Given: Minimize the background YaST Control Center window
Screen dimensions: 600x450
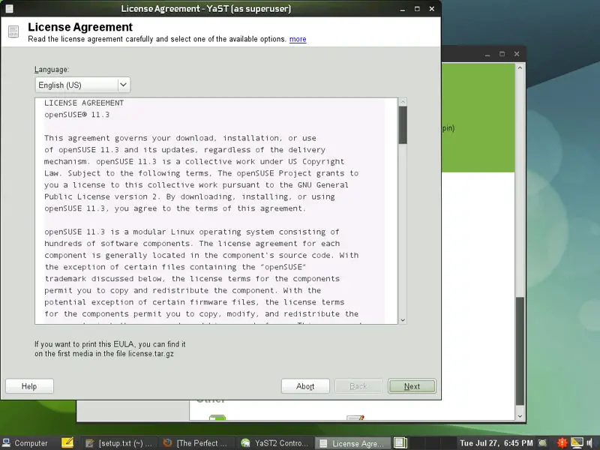Looking at the screenshot, I should click(487, 54).
